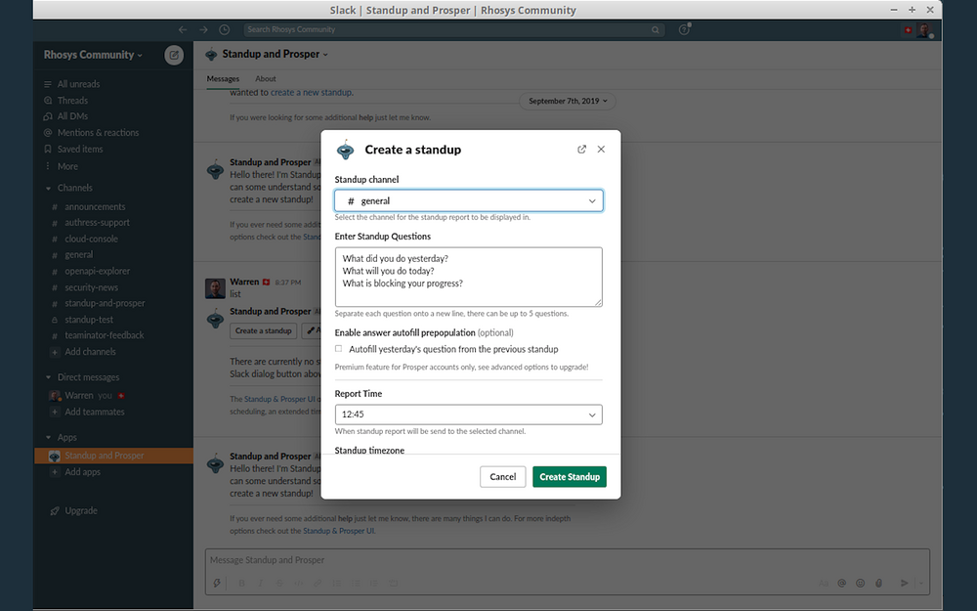977x611 pixels.
Task: Open the send options dropdown arrow
Action: 921,584
